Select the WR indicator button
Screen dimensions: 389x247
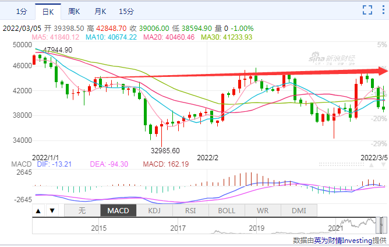point(262,210)
